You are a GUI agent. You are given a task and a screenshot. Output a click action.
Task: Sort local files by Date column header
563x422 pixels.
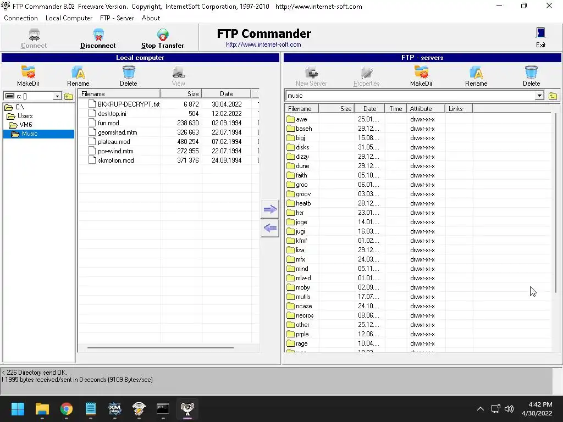226,93
